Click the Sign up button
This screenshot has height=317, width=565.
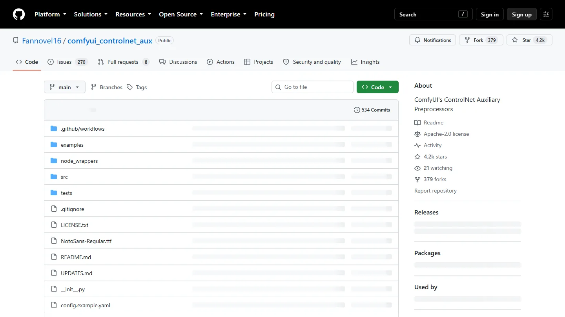[x=522, y=14]
